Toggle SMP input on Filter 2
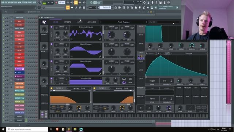 [105, 109]
